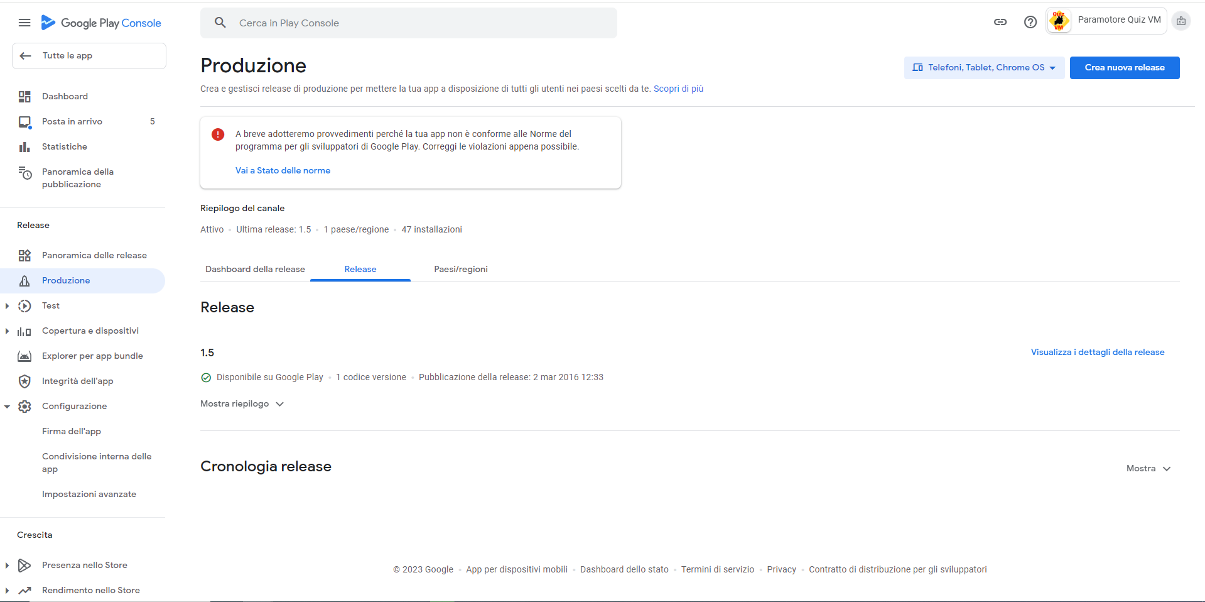Image resolution: width=1205 pixels, height=602 pixels.
Task: Open the Paramotore Quiz VM app selector
Action: click(1106, 21)
